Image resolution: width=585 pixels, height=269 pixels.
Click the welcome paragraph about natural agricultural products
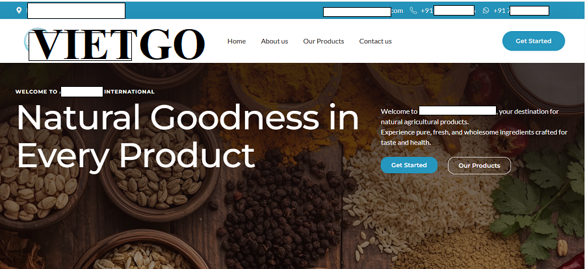[474, 127]
